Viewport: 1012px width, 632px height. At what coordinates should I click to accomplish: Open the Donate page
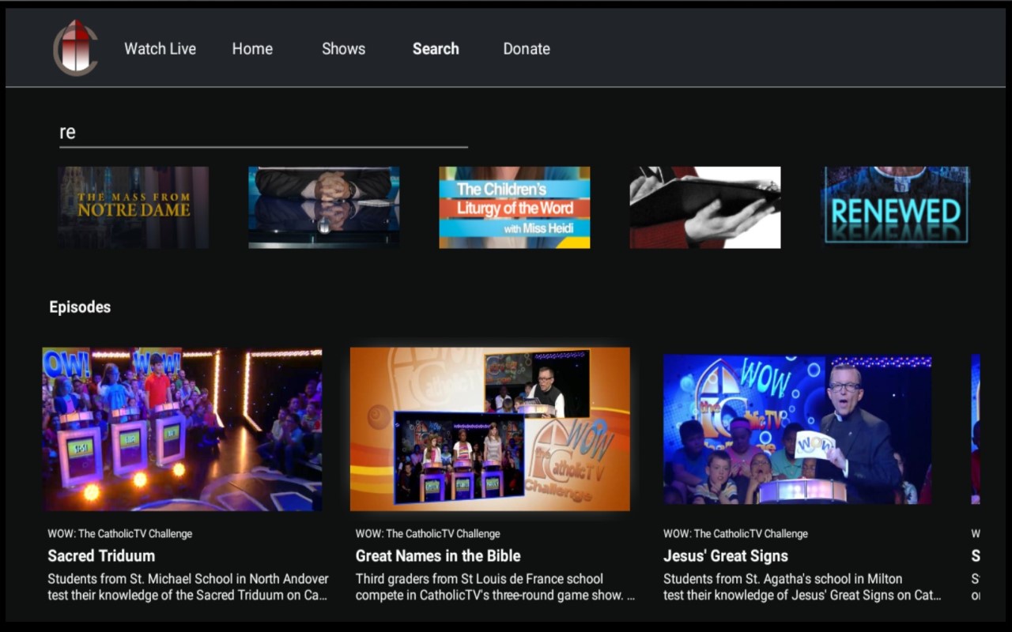pyautogui.click(x=527, y=48)
